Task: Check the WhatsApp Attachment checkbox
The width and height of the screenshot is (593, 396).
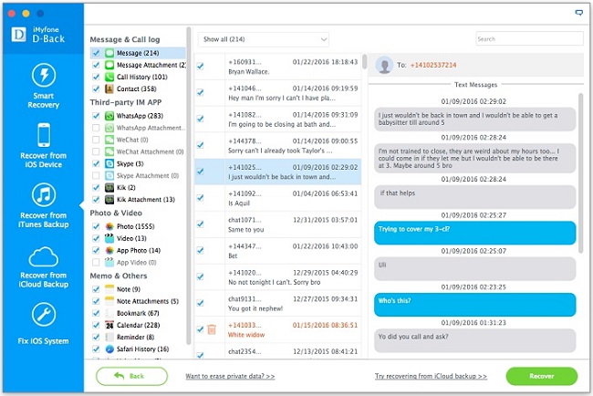Action: 96,128
